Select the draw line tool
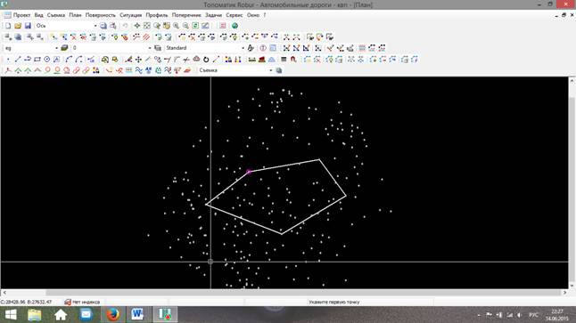The image size is (576, 323). pos(18,60)
